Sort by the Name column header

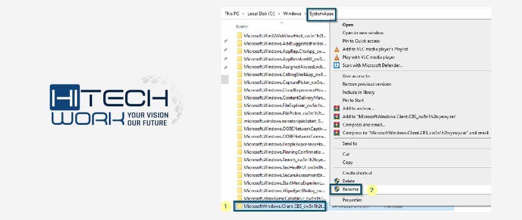242,26
